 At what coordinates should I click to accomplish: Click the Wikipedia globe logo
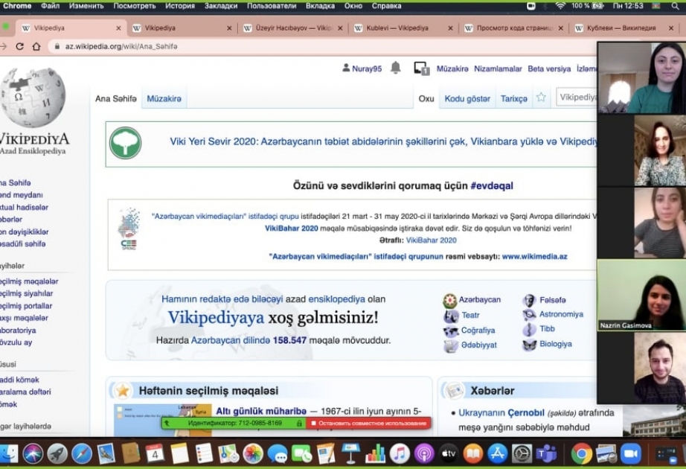pyautogui.click(x=33, y=98)
